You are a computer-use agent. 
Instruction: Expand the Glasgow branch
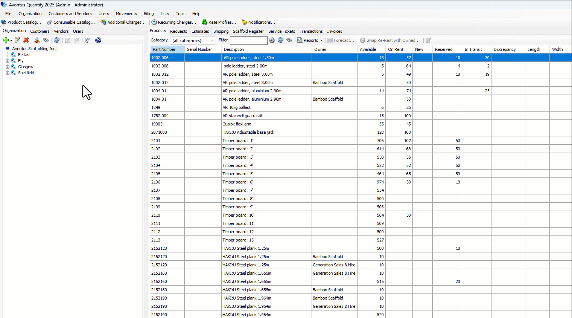(x=8, y=67)
